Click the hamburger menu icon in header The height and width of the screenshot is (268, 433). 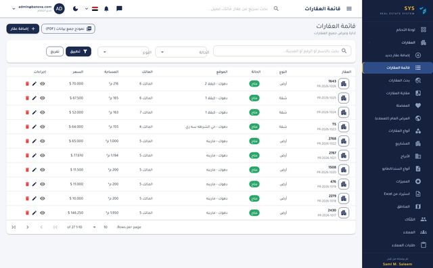pos(349,9)
